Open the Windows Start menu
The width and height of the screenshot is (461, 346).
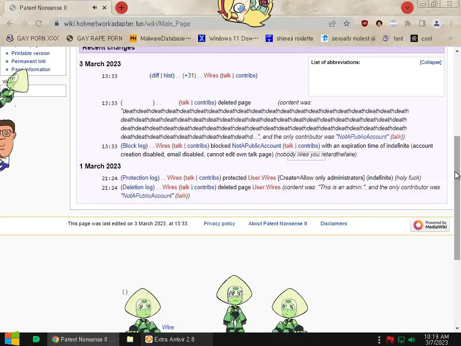click(12, 339)
